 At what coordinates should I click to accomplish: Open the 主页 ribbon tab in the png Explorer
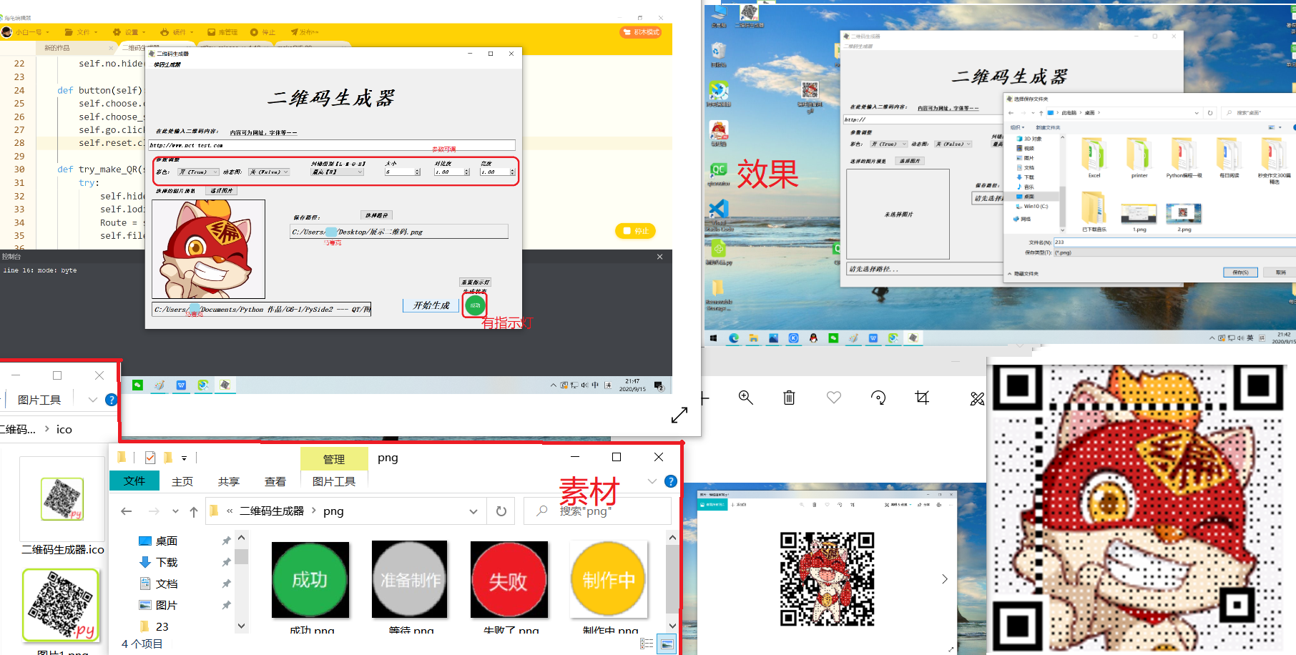pos(182,481)
